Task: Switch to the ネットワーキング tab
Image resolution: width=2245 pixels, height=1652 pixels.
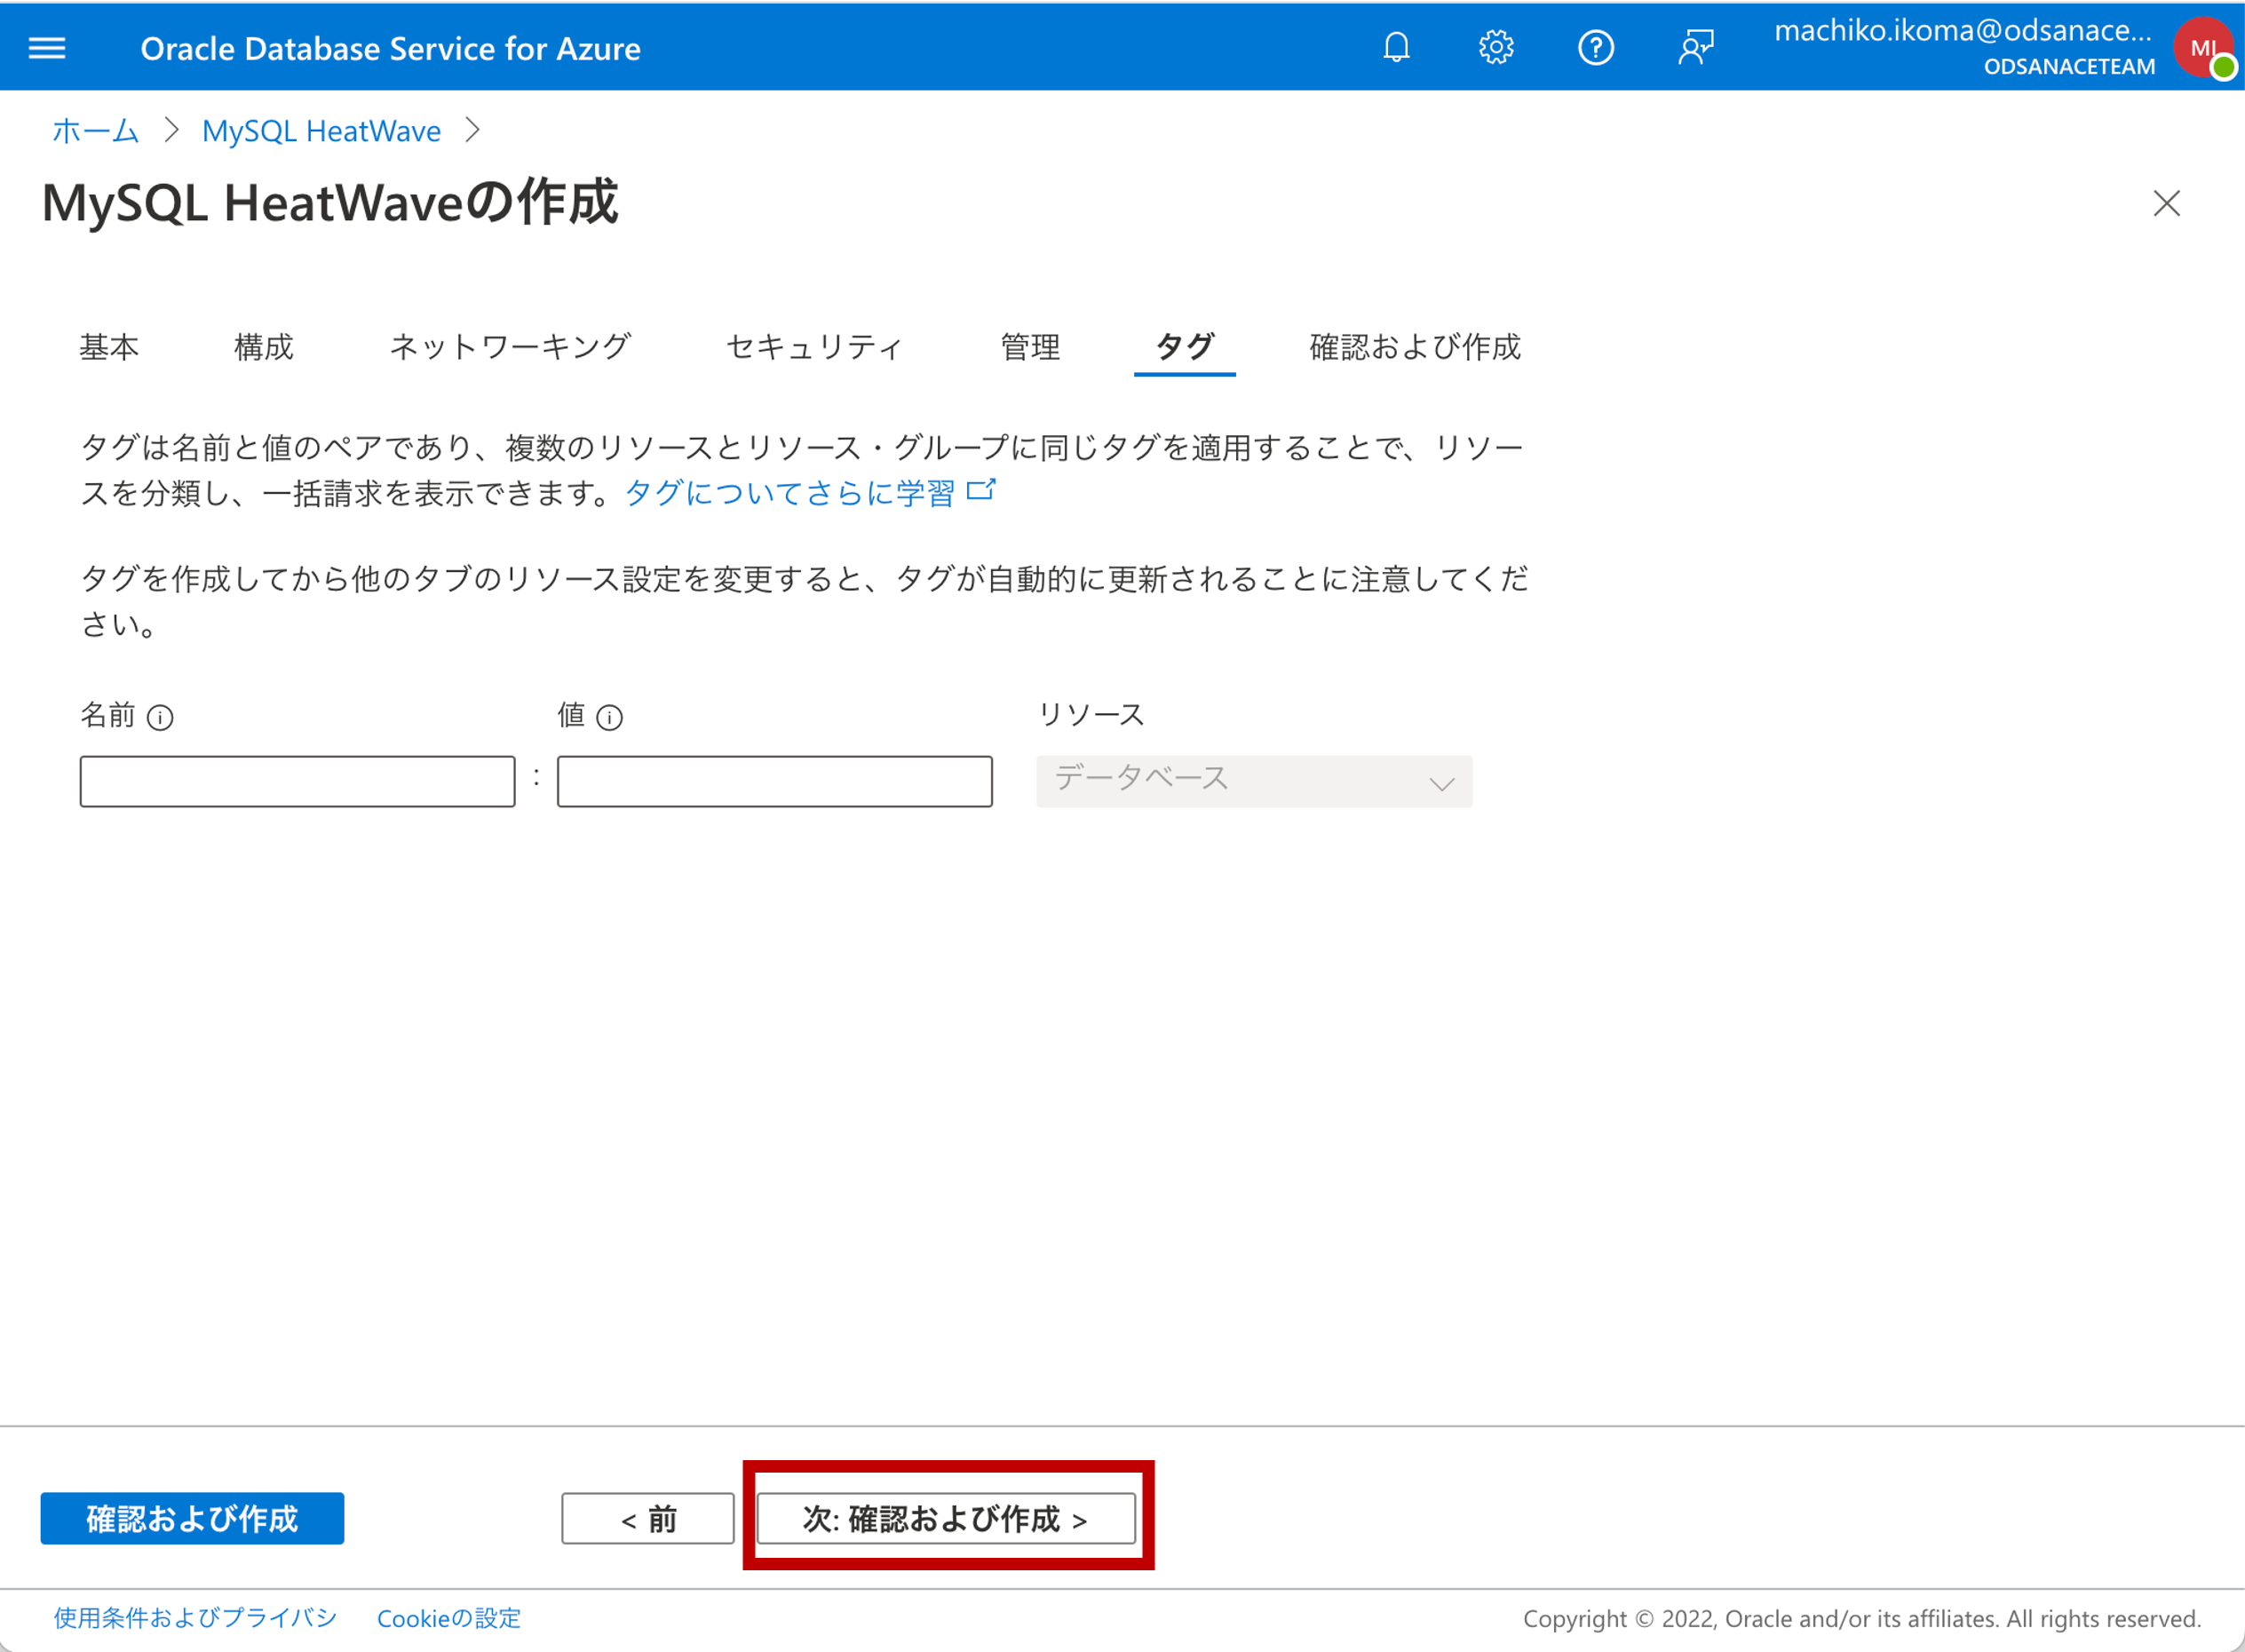Action: click(x=509, y=347)
